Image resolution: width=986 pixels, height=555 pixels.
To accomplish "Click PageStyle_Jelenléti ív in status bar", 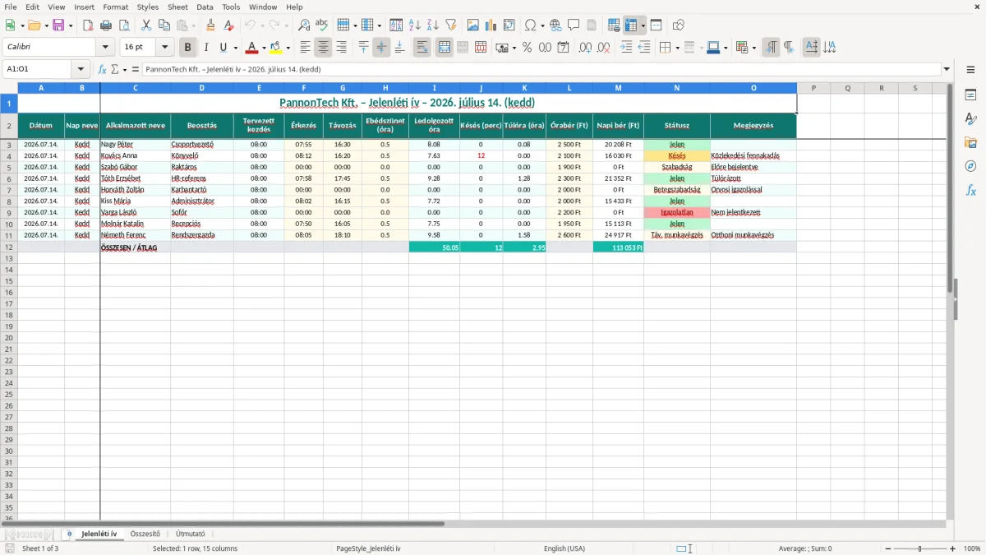I will (x=368, y=548).
